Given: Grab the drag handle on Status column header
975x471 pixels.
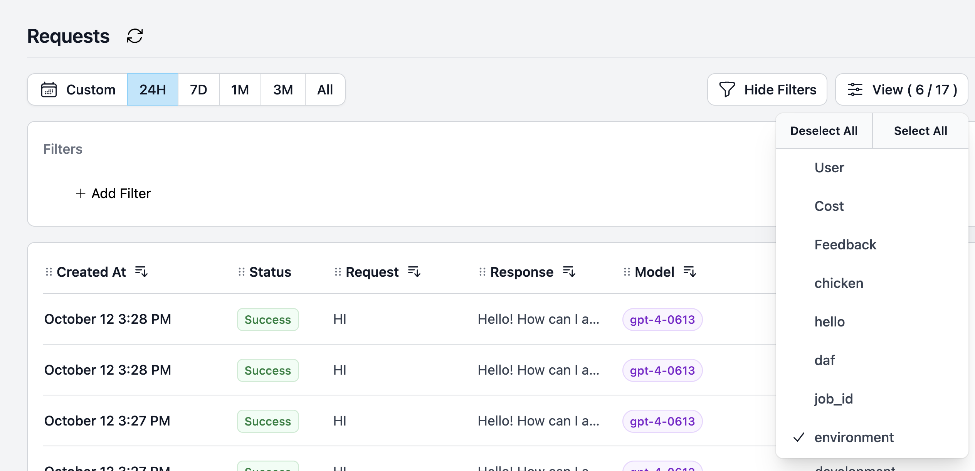Looking at the screenshot, I should coord(241,272).
